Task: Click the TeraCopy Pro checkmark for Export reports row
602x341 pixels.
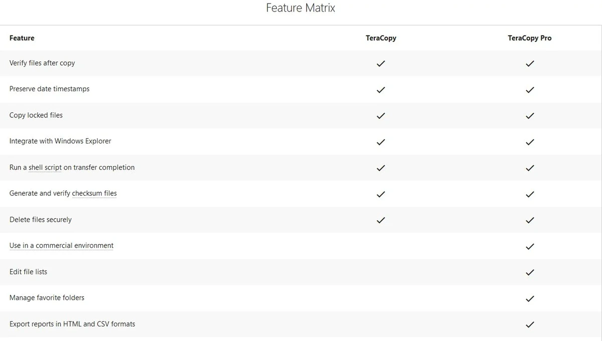Action: coord(530,324)
